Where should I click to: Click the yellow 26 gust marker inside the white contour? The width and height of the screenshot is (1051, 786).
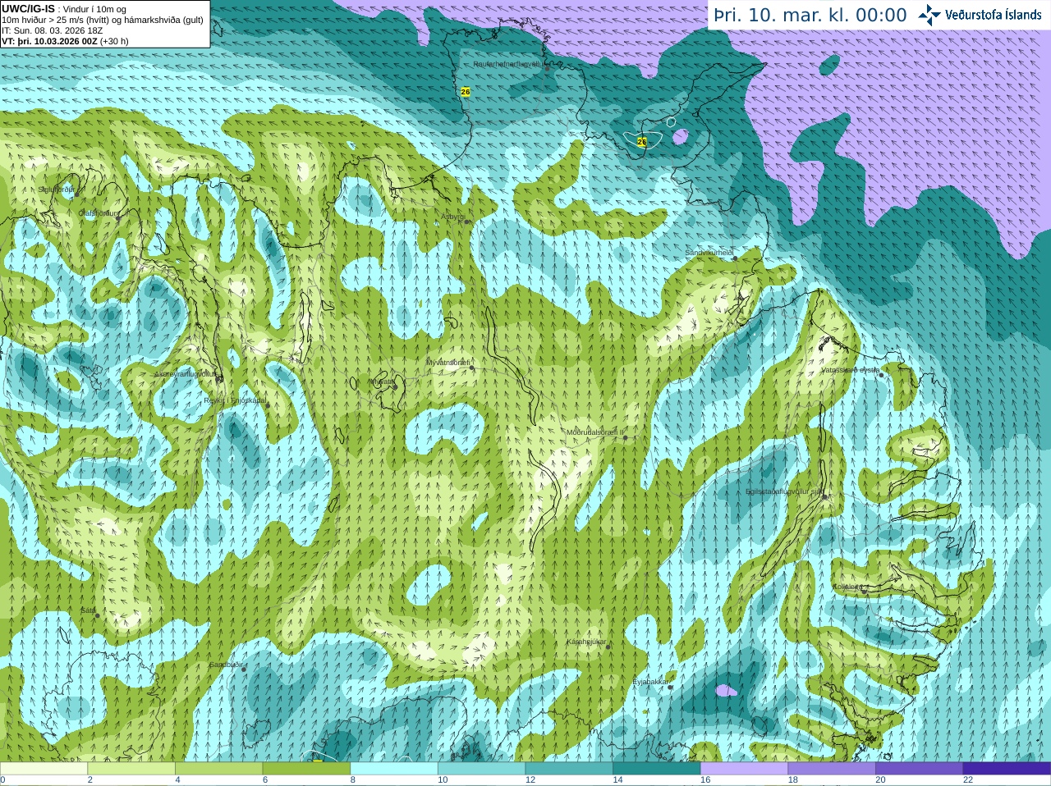[642, 142]
